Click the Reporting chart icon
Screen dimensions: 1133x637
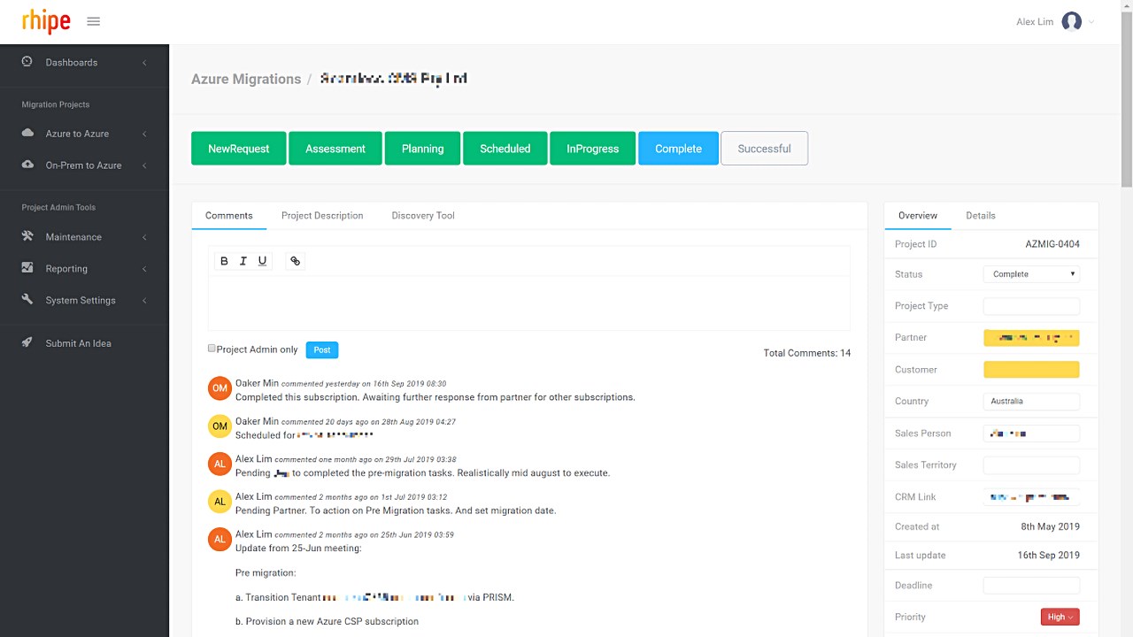click(x=27, y=268)
